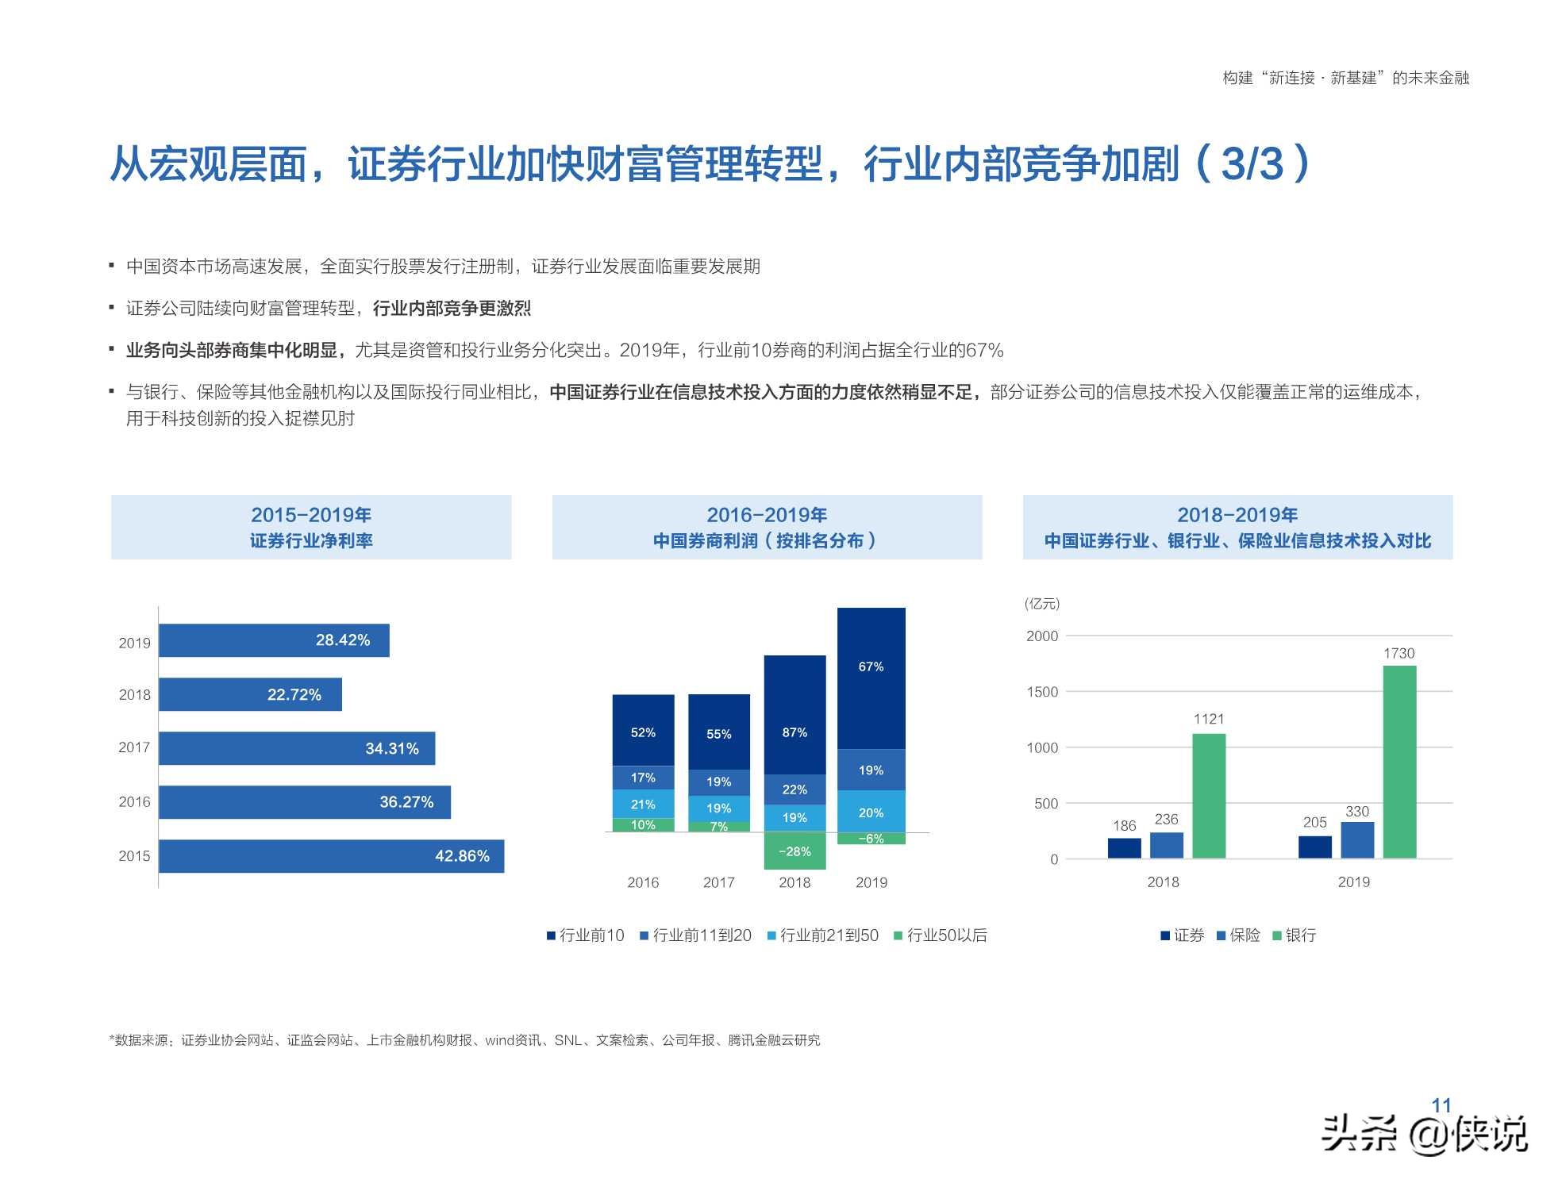Click the x-axis label 2016 under stacked chart

(643, 882)
